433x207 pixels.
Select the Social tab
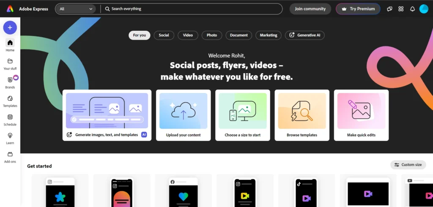(164, 35)
